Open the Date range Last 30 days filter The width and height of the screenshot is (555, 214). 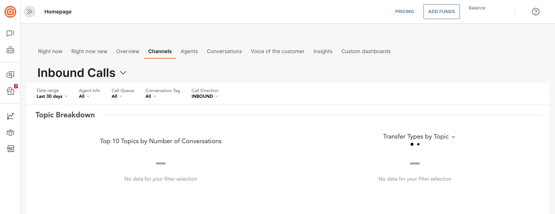click(52, 93)
